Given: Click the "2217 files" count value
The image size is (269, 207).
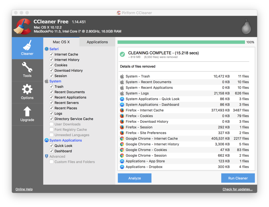Looking at the screenshot, I should [x=241, y=139].
